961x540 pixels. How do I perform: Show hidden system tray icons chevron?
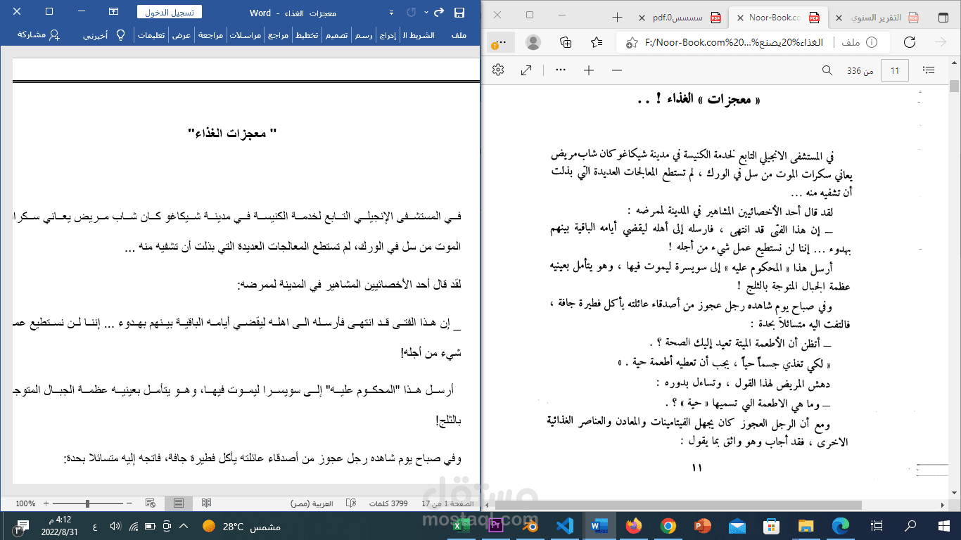point(184,526)
